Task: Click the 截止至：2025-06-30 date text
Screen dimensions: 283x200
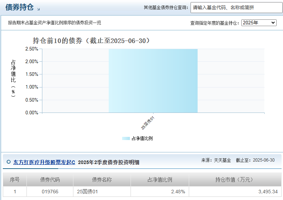Action: pyautogui.click(x=255, y=160)
